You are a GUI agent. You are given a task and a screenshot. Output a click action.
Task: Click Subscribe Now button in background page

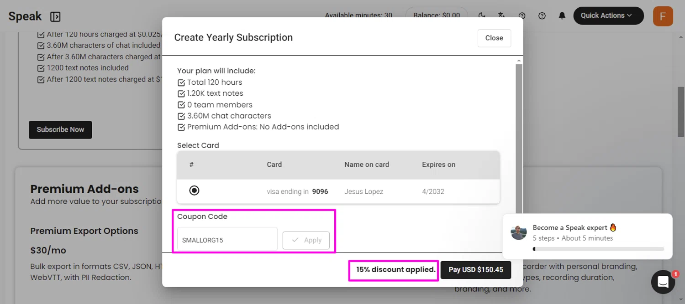click(60, 129)
